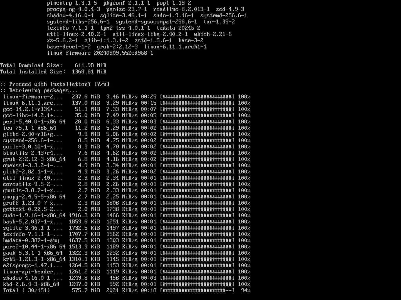Screen dimensions: 401x300
Task: Click the openssl-3.3.2-1 package row
Action: (x=126, y=166)
